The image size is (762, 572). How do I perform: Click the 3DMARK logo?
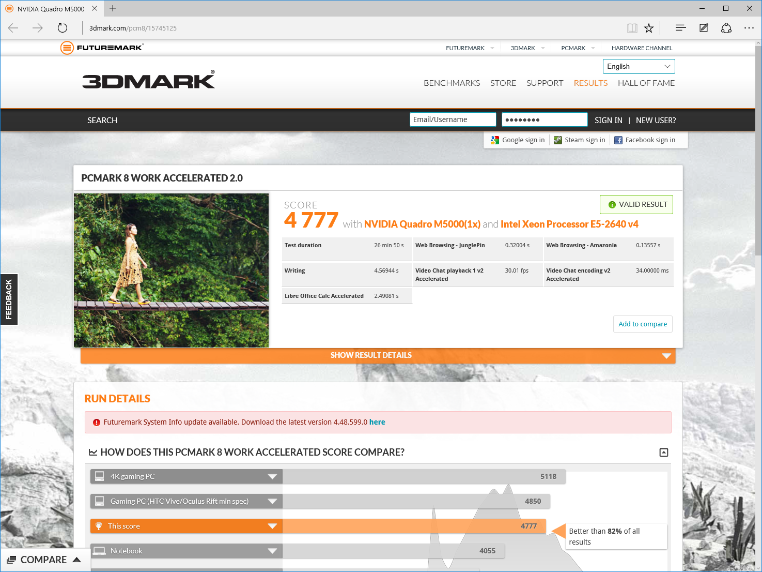click(x=148, y=80)
